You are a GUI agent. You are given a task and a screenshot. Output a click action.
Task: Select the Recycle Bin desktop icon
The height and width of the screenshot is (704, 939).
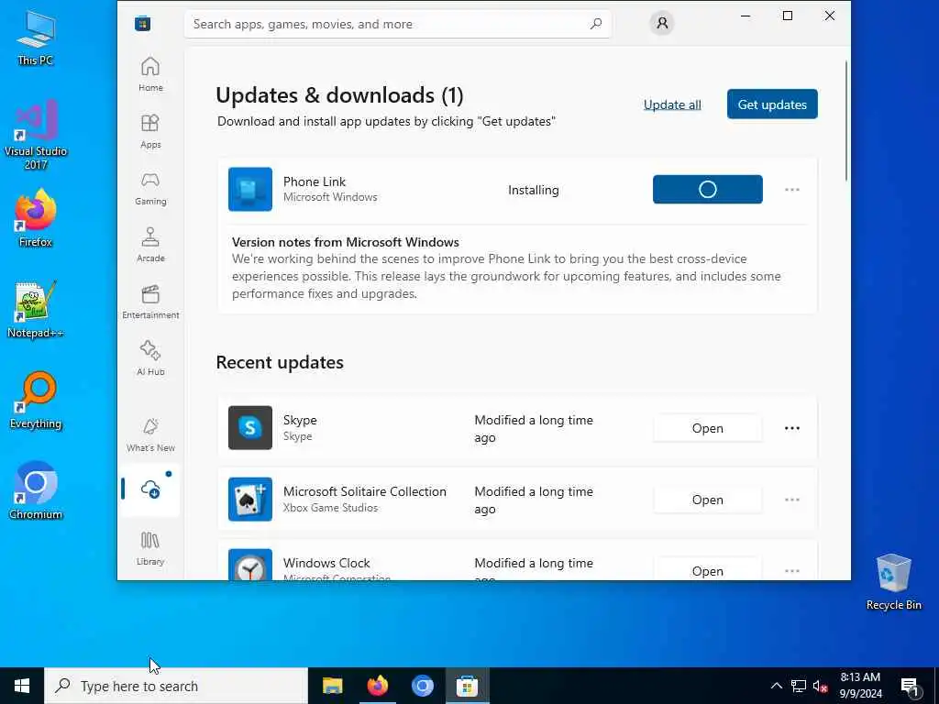click(x=893, y=582)
